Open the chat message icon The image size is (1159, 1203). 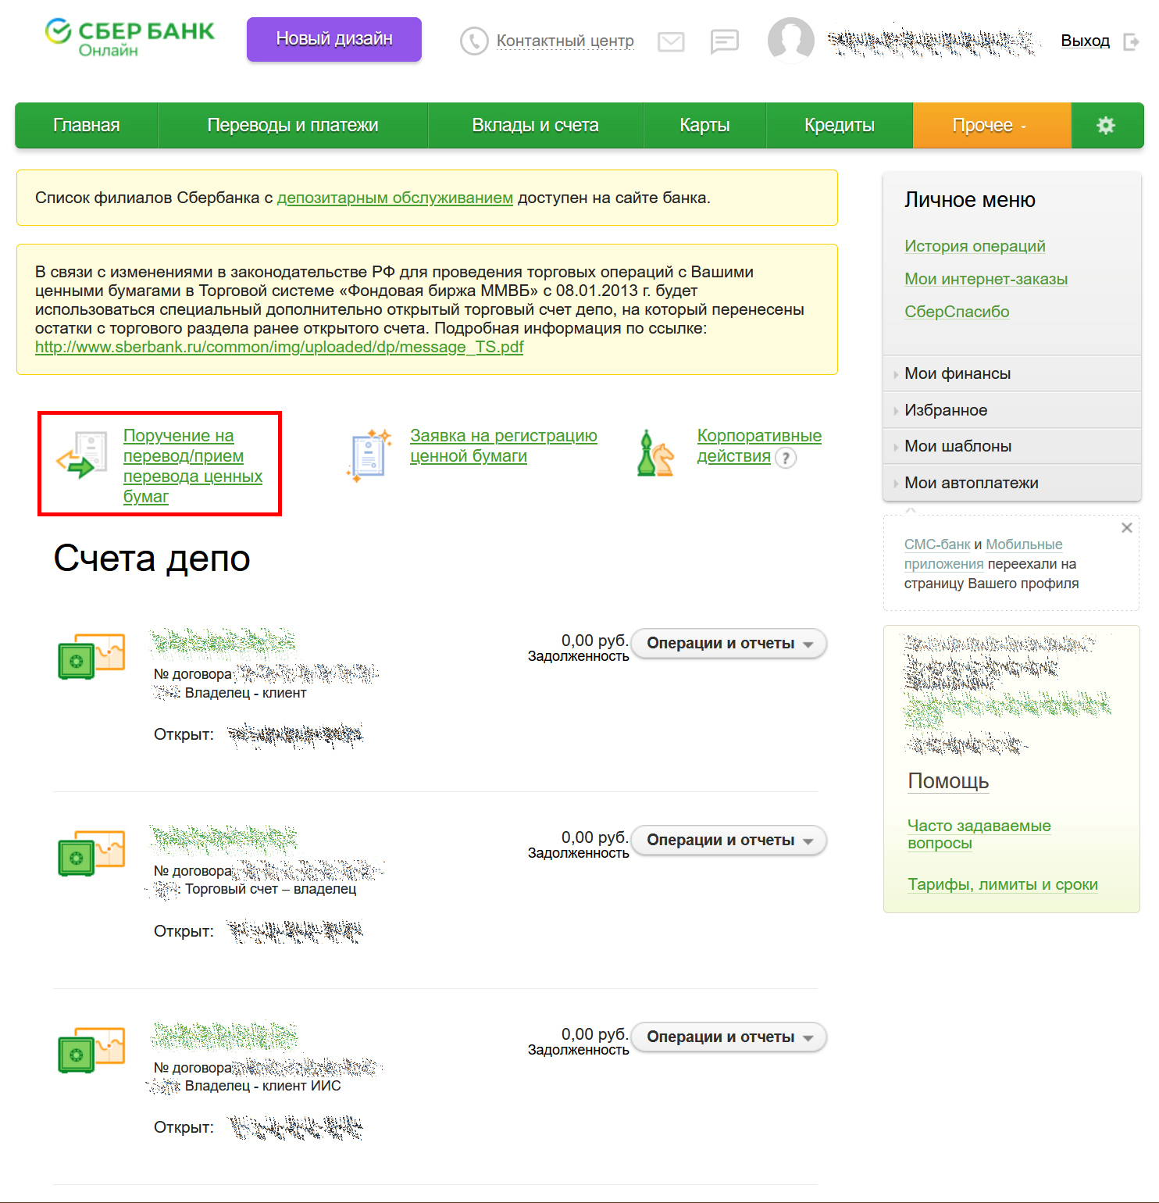[725, 41]
